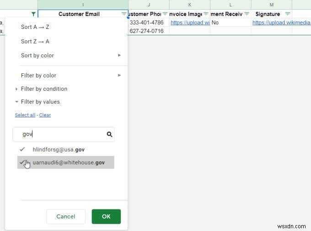Choose Sort A to Z

tap(35, 27)
